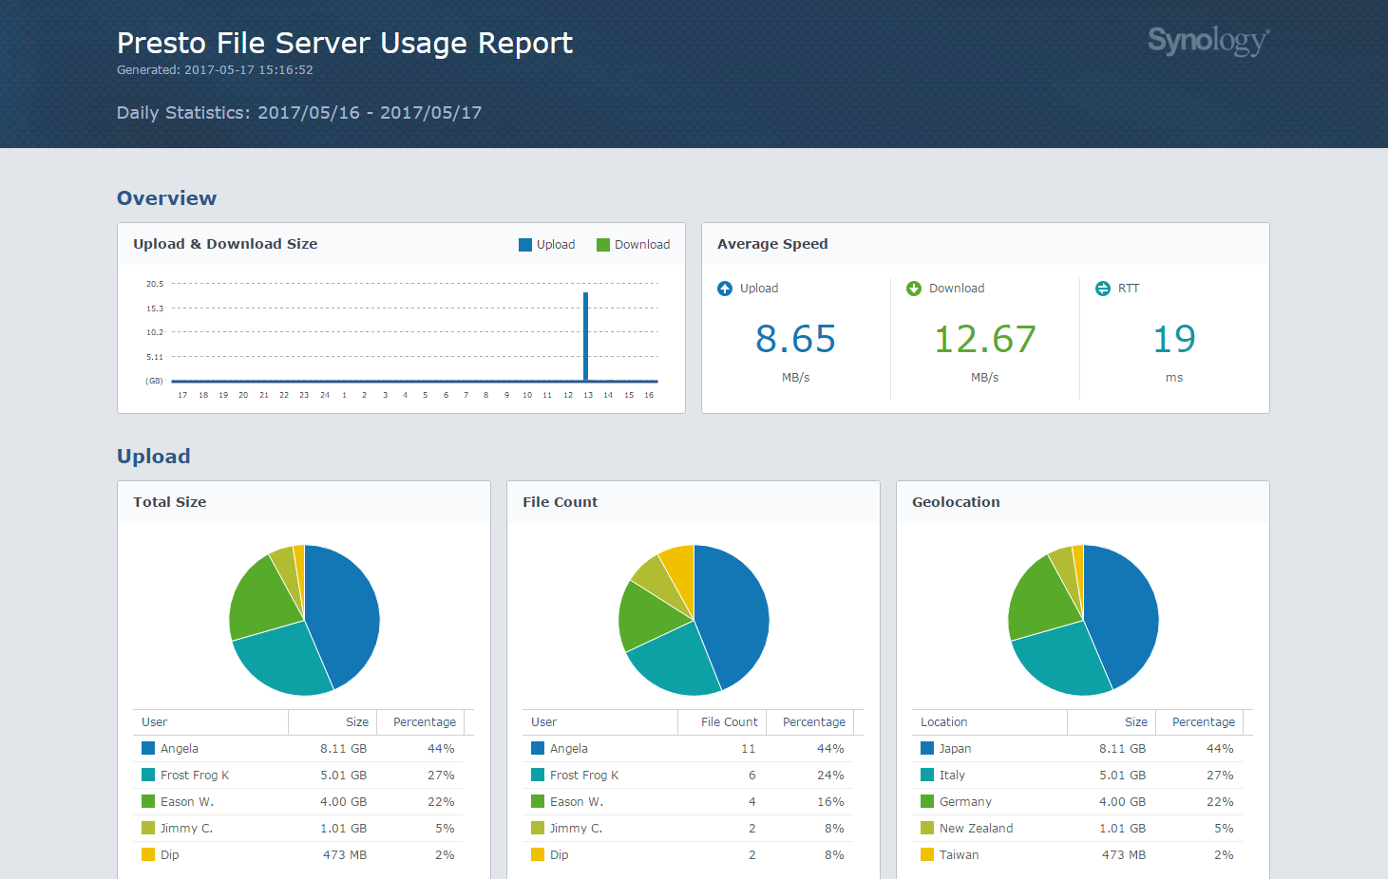Sort Total Size table by Size column
Image resolution: width=1388 pixels, height=879 pixels.
(356, 722)
